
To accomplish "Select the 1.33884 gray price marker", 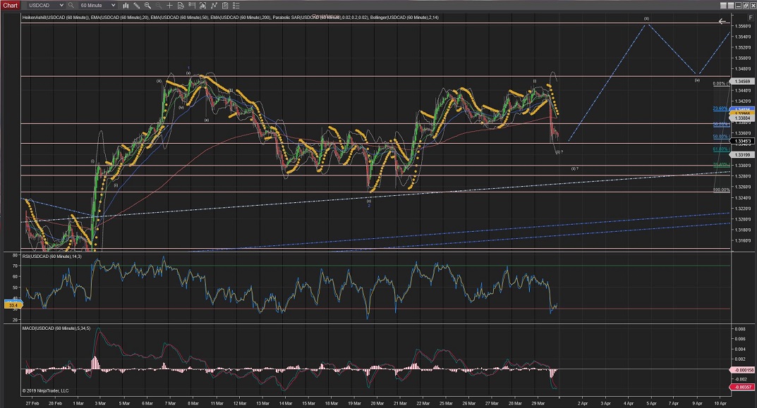I will point(742,118).
